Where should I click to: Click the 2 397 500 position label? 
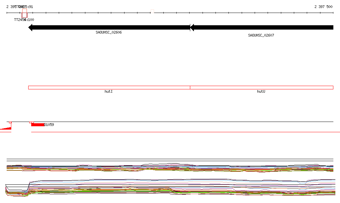pyautogui.click(x=323, y=7)
